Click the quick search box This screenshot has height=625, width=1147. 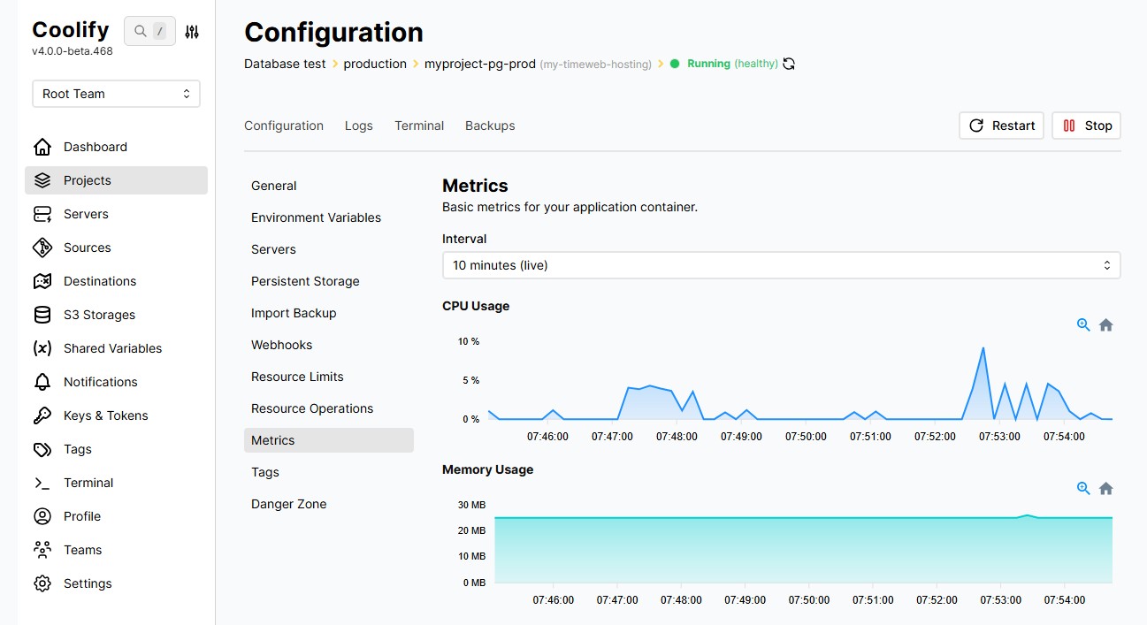point(149,32)
